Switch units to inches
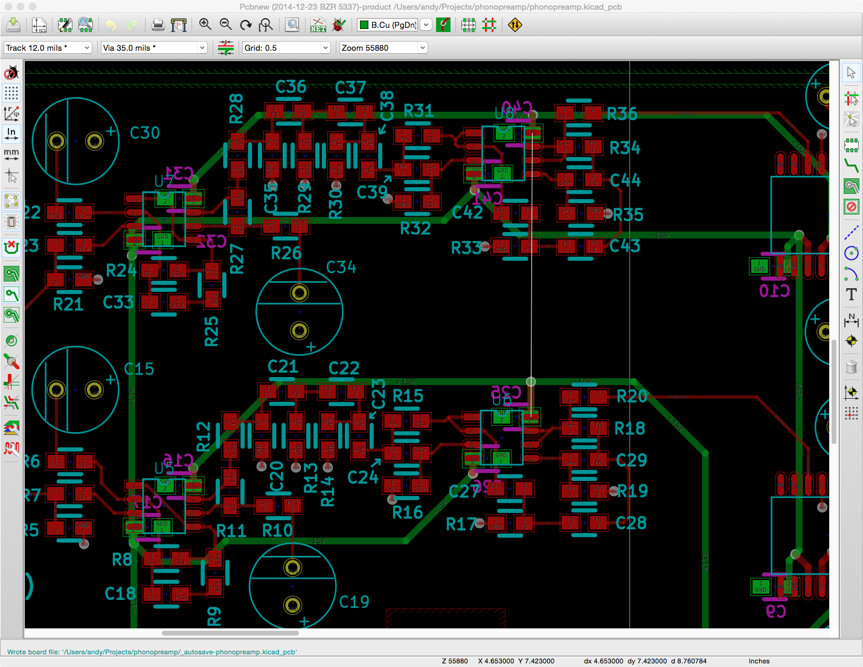This screenshot has width=863, height=667. (11, 134)
